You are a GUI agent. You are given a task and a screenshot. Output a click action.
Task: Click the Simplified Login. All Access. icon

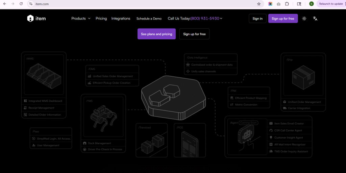pos(33,139)
